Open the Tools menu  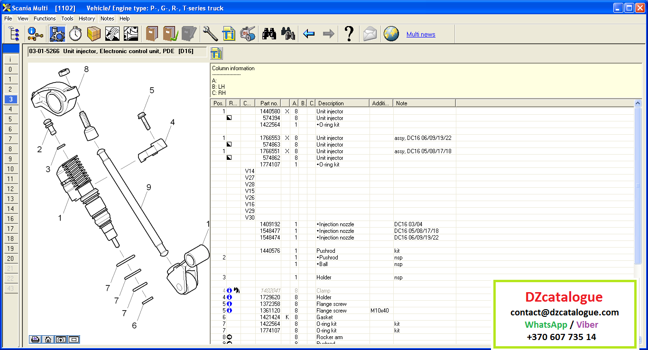coord(67,18)
